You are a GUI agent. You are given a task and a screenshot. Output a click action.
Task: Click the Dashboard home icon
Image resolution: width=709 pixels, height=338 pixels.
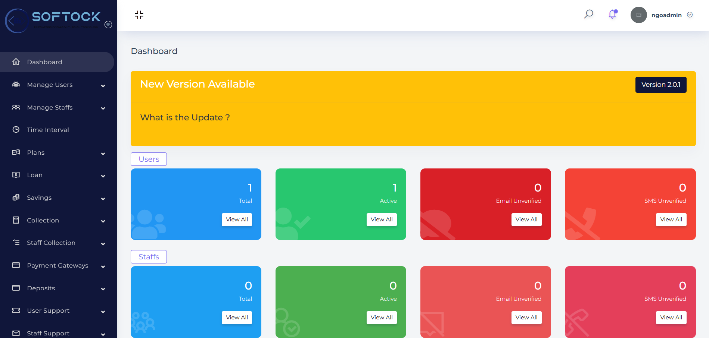click(16, 62)
